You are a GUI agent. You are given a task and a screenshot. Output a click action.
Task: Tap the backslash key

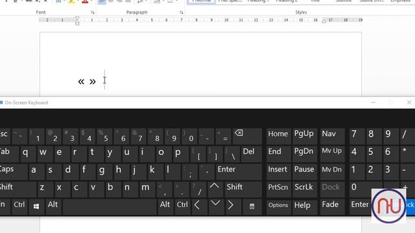pyautogui.click(x=231, y=154)
